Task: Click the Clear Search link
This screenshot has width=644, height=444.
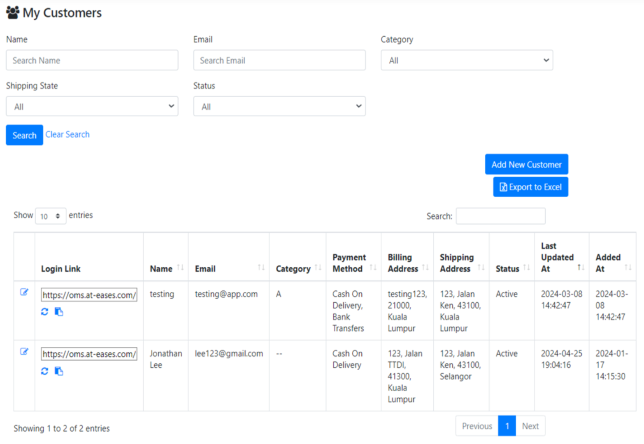Action: pos(67,135)
